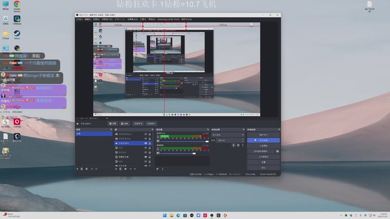The width and height of the screenshot is (390, 219).
Task: Open advanced audio properties gear in mixer
Action: 157,169
